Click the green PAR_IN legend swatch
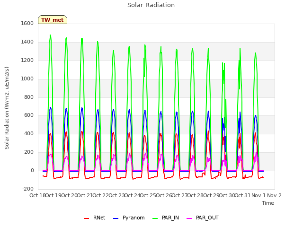This screenshot has width=303, height=227. click(155, 218)
